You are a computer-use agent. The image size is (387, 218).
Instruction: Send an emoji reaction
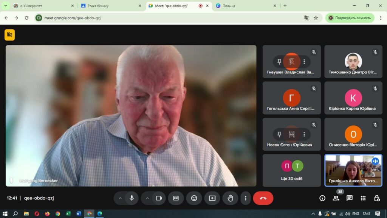pyautogui.click(x=194, y=198)
